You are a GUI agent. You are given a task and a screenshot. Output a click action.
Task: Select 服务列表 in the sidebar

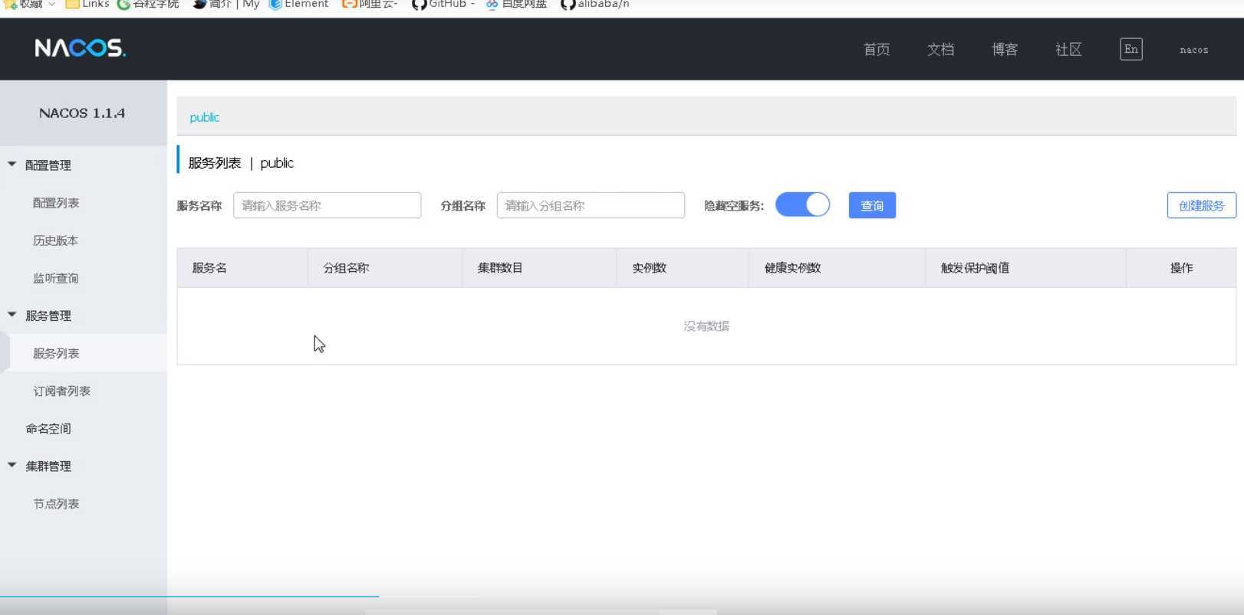click(x=56, y=353)
